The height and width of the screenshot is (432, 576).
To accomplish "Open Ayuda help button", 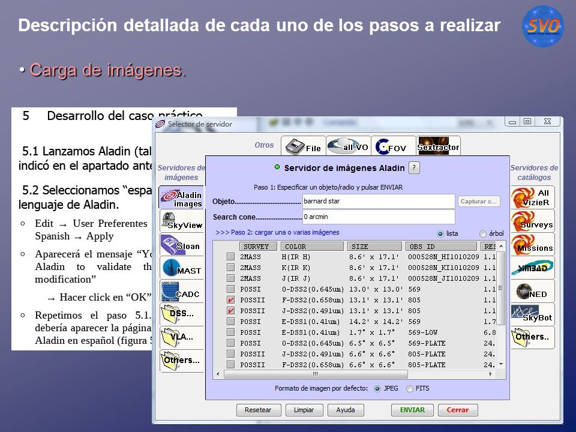I will pyautogui.click(x=346, y=410).
